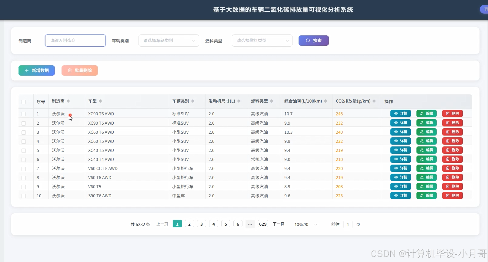The height and width of the screenshot is (262, 488).
Task: Go to page 3
Action: 202,224
